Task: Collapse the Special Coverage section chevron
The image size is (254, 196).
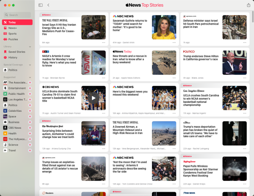Action: [30, 65]
